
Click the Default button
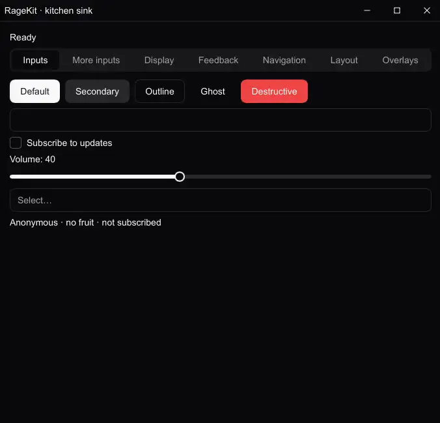34,91
